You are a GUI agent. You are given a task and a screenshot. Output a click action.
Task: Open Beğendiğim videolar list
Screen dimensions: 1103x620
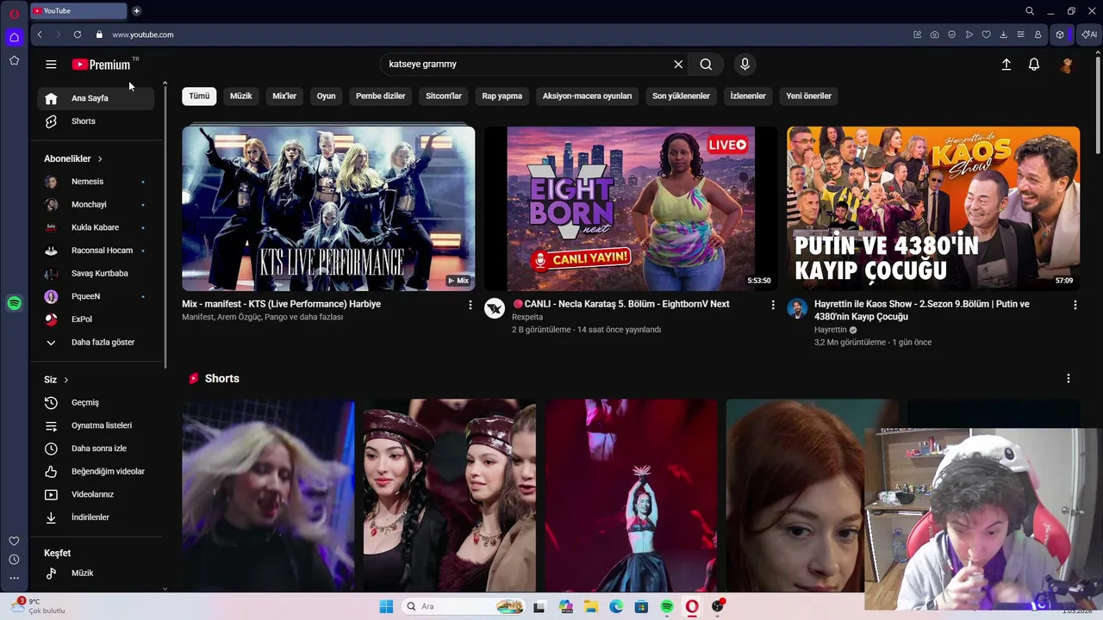(x=96, y=471)
